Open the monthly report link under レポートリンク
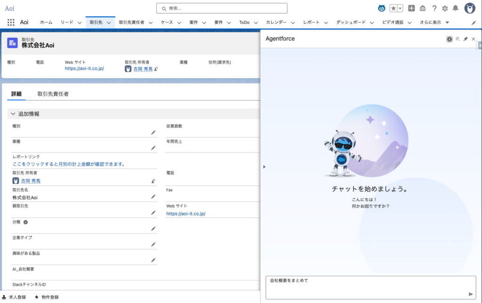The width and height of the screenshot is (482, 303). 69,164
